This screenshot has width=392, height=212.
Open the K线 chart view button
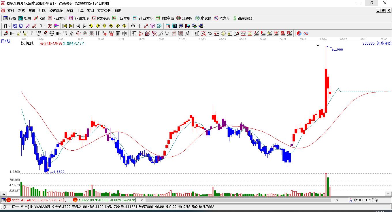(x=39, y=18)
